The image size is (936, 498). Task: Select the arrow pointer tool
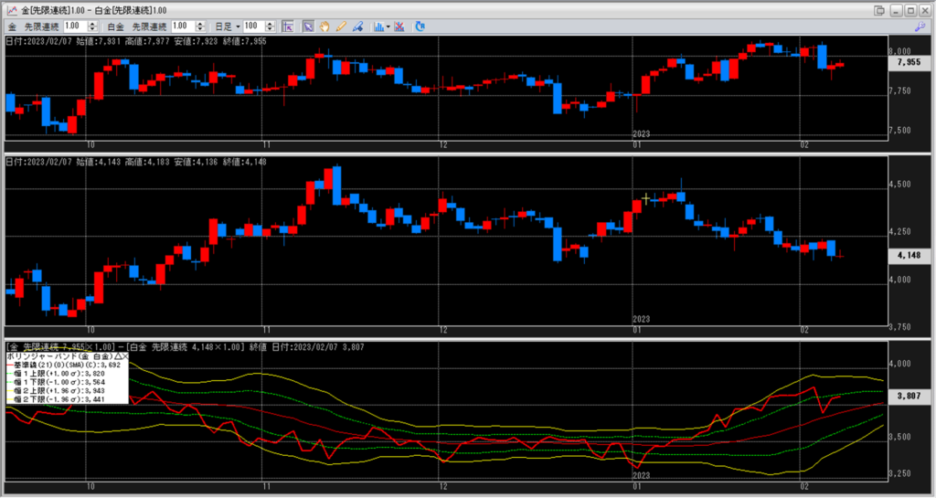coord(308,26)
